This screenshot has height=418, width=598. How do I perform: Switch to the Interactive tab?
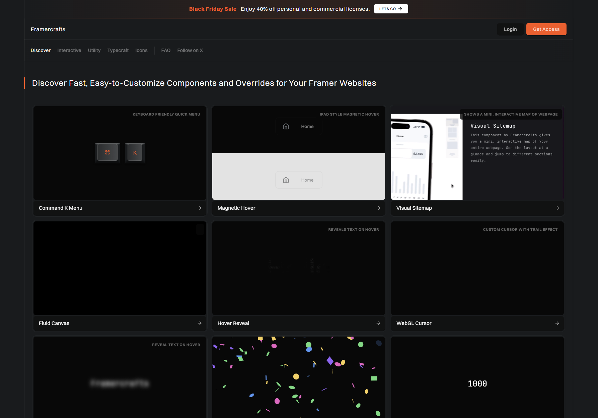(69, 50)
